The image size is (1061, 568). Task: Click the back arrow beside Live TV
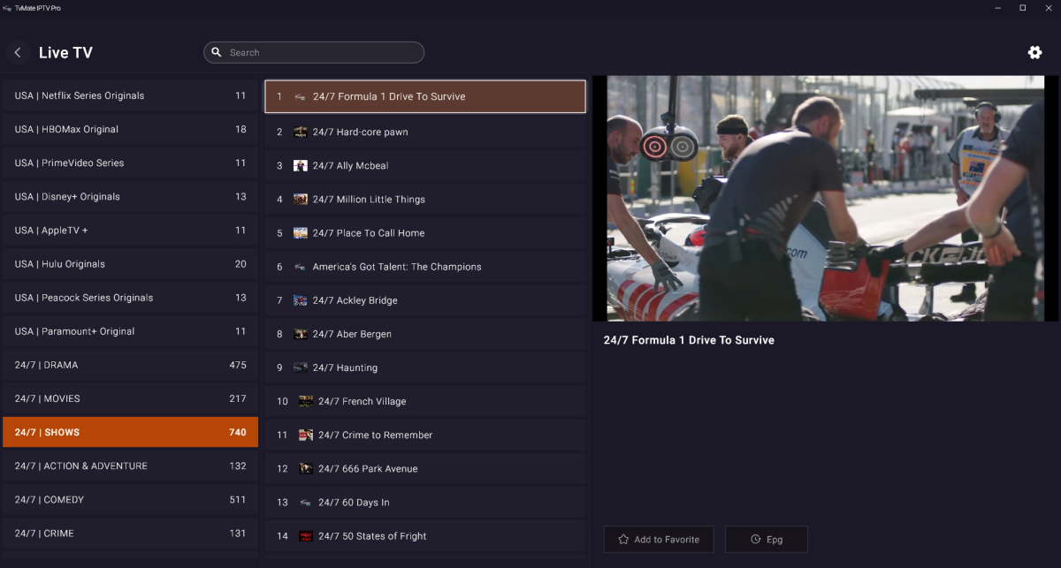(x=18, y=53)
